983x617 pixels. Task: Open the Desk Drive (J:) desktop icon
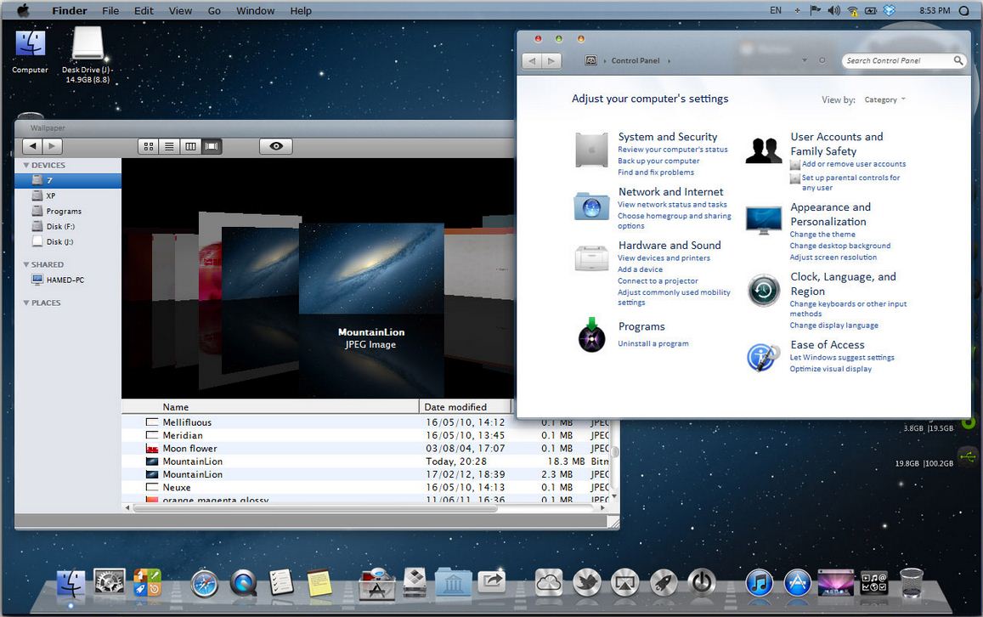(x=88, y=54)
